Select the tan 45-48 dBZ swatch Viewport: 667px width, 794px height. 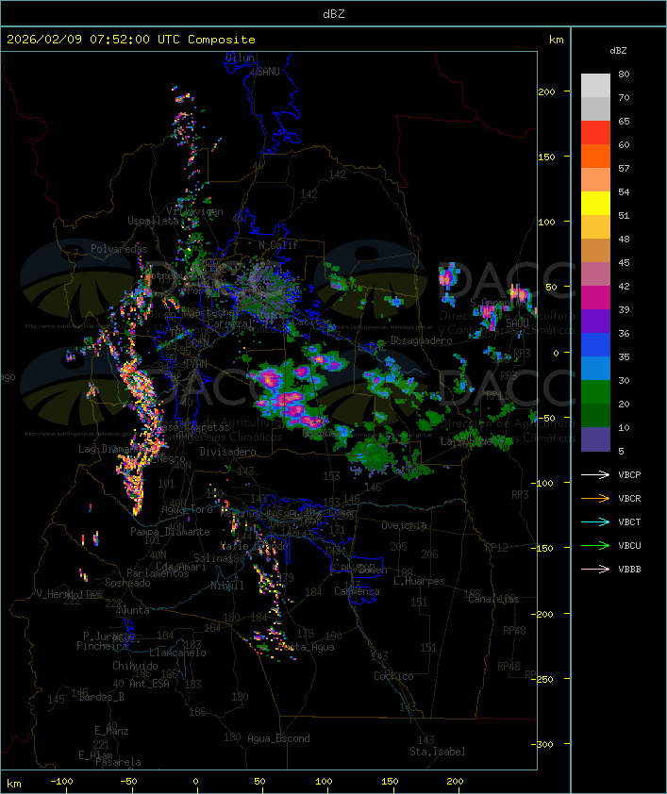click(595, 250)
